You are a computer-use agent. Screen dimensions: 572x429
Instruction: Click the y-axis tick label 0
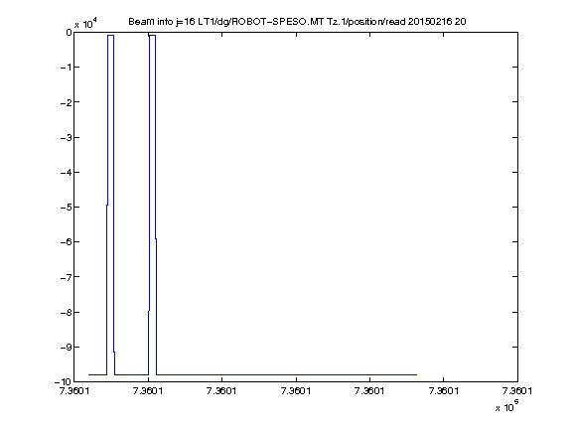pyautogui.click(x=69, y=33)
